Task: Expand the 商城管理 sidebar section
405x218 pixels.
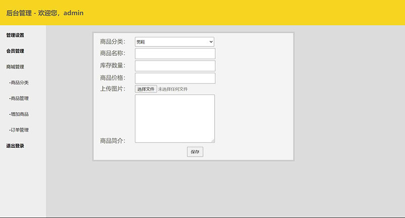Action: (x=15, y=67)
